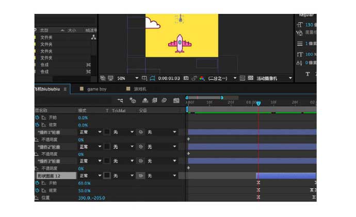The height and width of the screenshot is (217, 356).
Task: Open the RGB channel display icon
Action: (x=202, y=78)
